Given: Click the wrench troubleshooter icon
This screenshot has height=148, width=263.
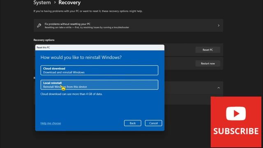Looking at the screenshot, I should click(39, 25).
